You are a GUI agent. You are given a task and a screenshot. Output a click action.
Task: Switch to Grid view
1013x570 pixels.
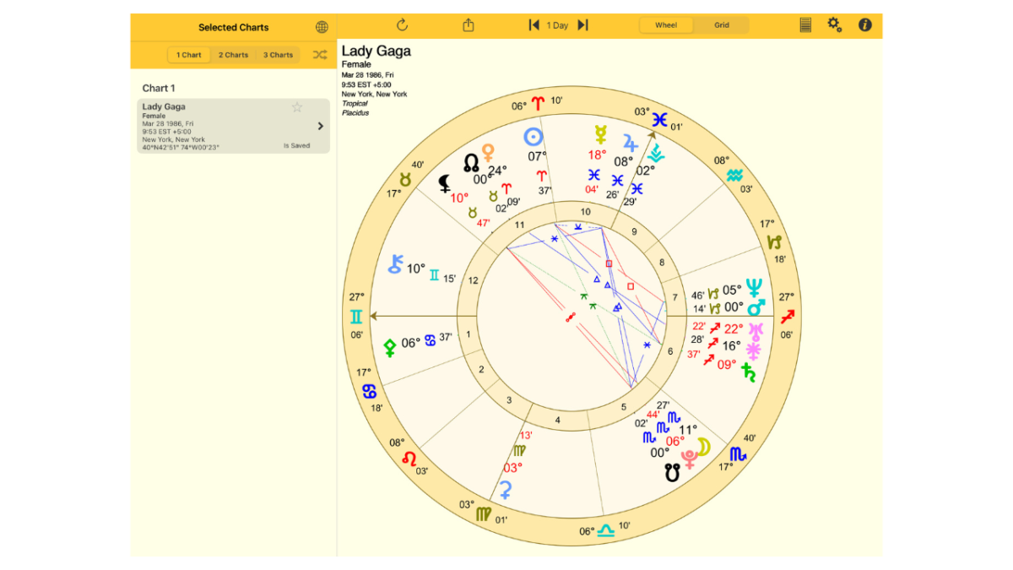coord(722,25)
